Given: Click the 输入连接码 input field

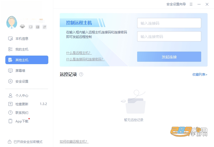Looking at the screenshot, I should point(169,23).
